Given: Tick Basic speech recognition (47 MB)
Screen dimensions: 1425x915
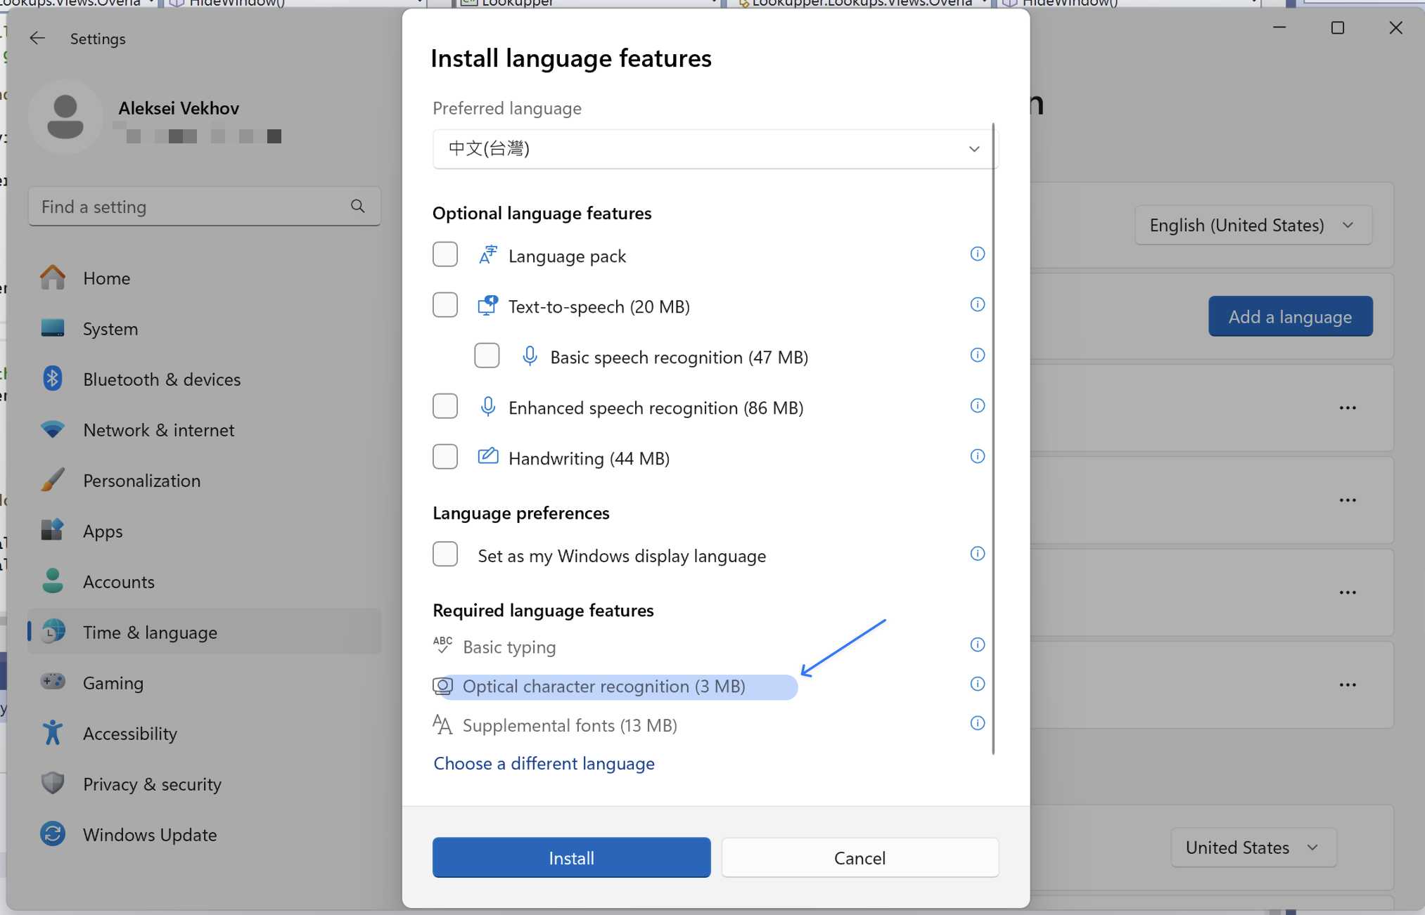Looking at the screenshot, I should pyautogui.click(x=487, y=356).
